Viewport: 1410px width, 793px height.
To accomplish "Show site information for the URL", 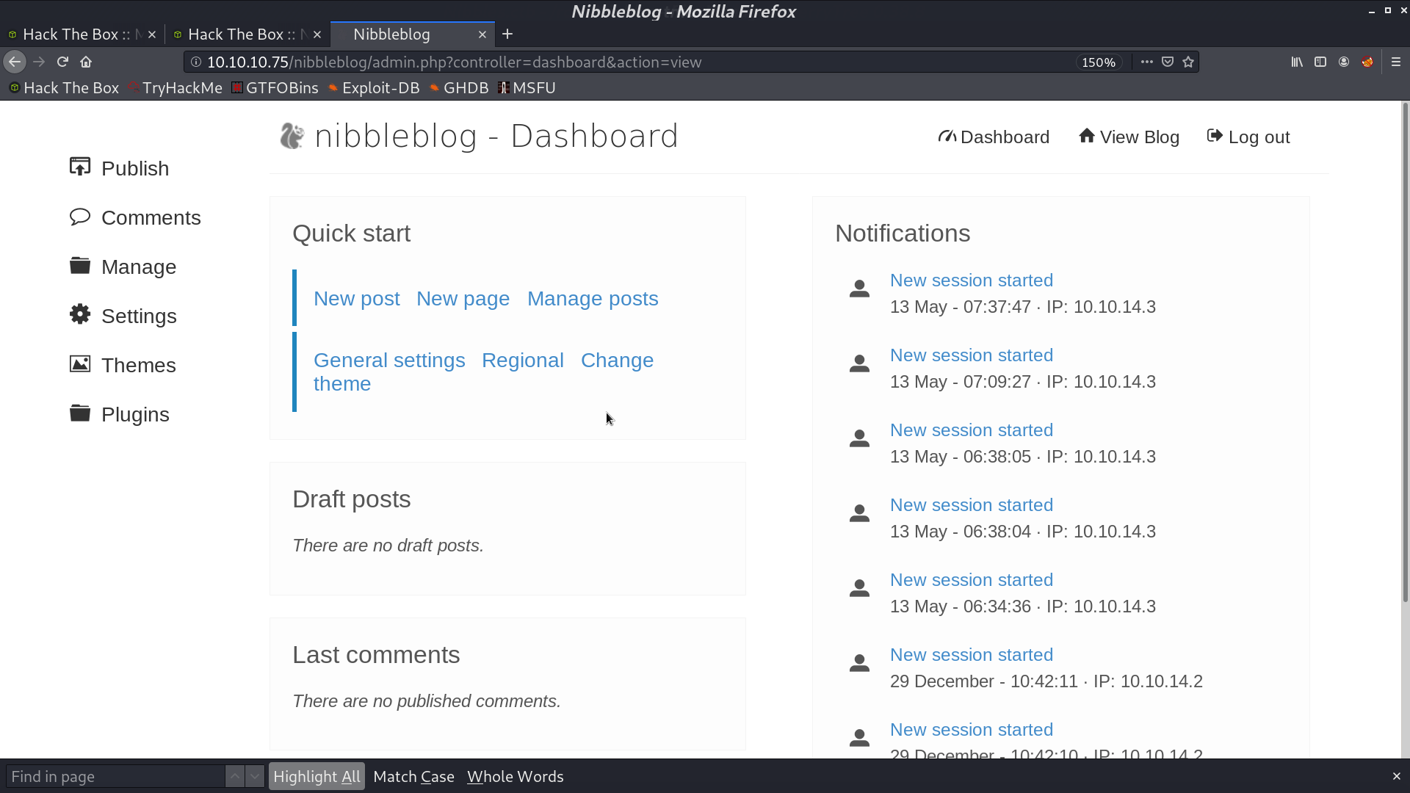I will [196, 62].
